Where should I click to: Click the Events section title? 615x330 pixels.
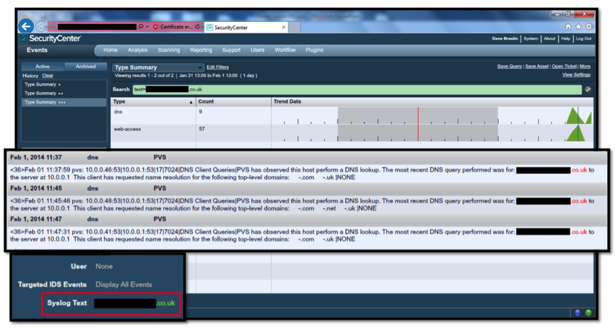38,50
